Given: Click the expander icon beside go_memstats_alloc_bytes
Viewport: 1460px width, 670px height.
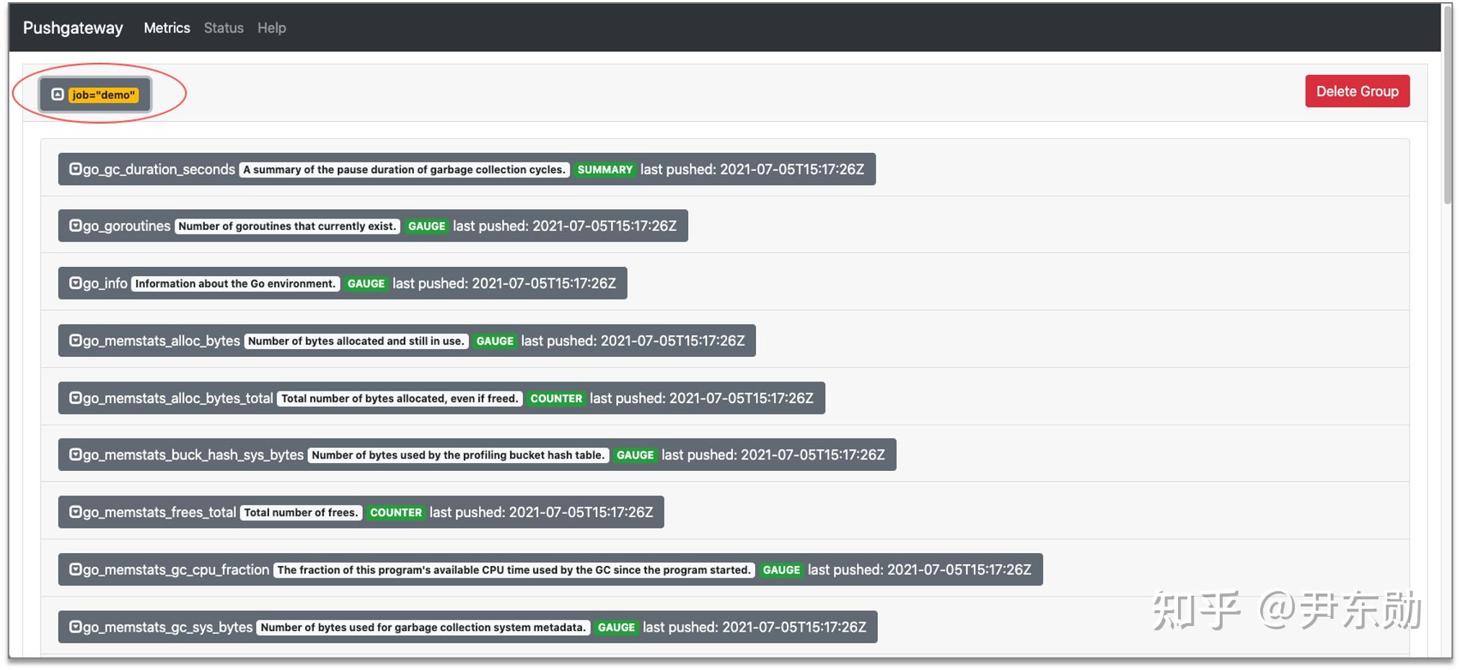Looking at the screenshot, I should click(x=76, y=340).
